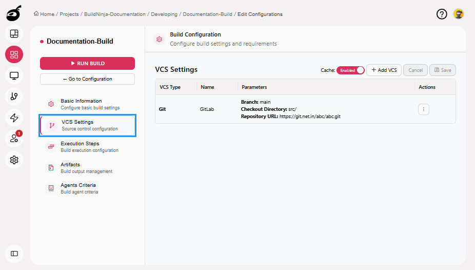
Task: Click the Save button
Action: 443,70
